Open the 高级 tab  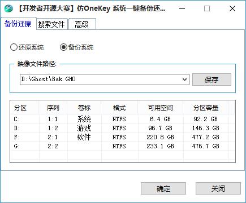pyautogui.click(x=82, y=24)
